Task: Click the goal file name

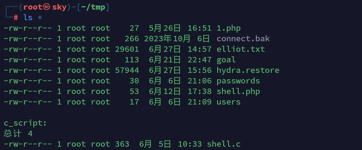Action: click(x=226, y=60)
